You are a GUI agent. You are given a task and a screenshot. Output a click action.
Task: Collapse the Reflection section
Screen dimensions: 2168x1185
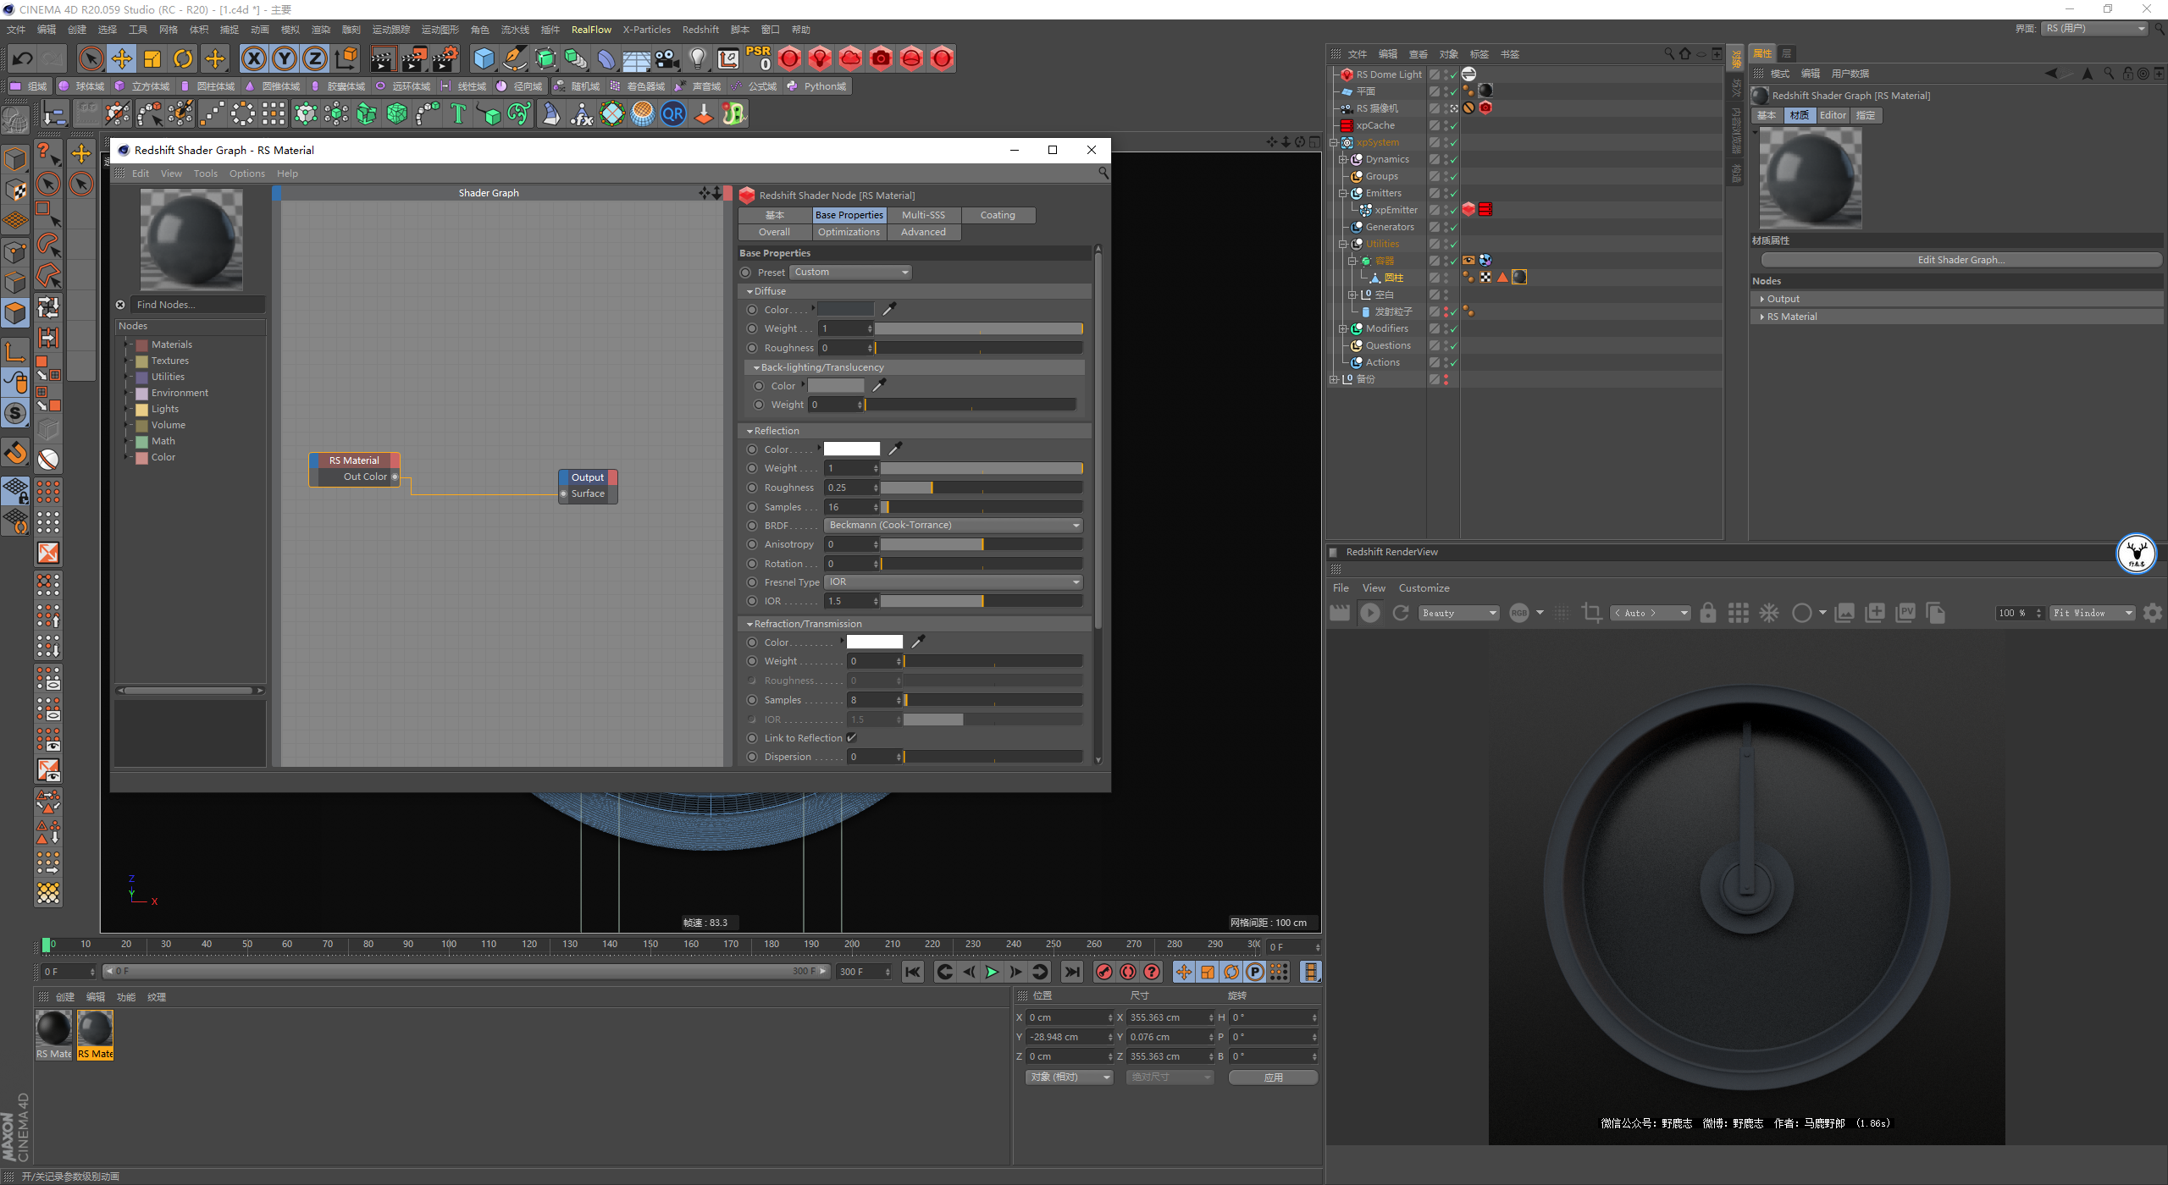pyautogui.click(x=749, y=432)
